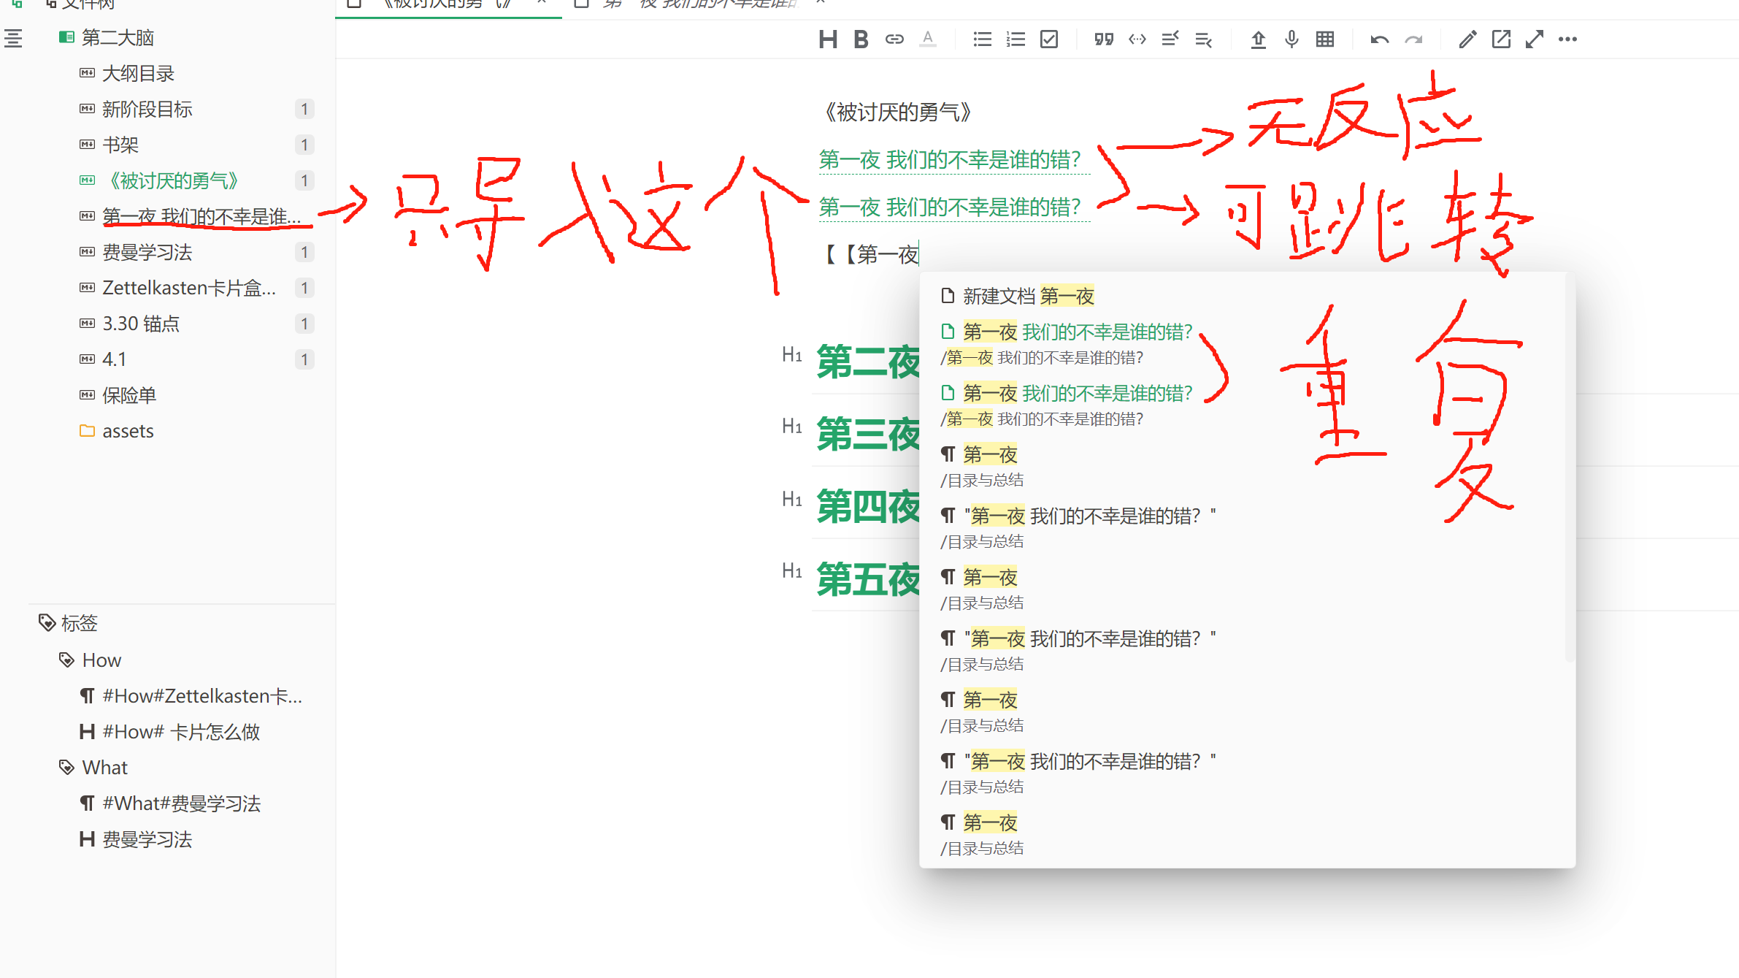Viewport: 1739px width, 978px height.
Task: Start voice input with the microphone icon
Action: 1291,39
